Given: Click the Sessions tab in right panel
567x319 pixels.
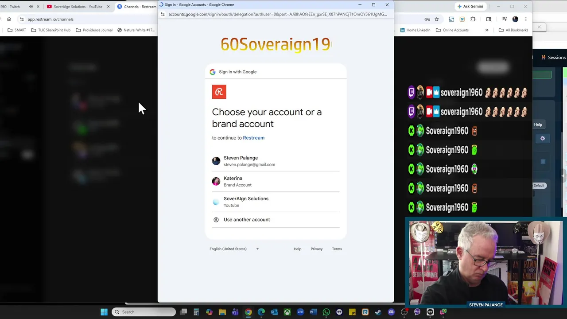Looking at the screenshot, I should point(554,57).
